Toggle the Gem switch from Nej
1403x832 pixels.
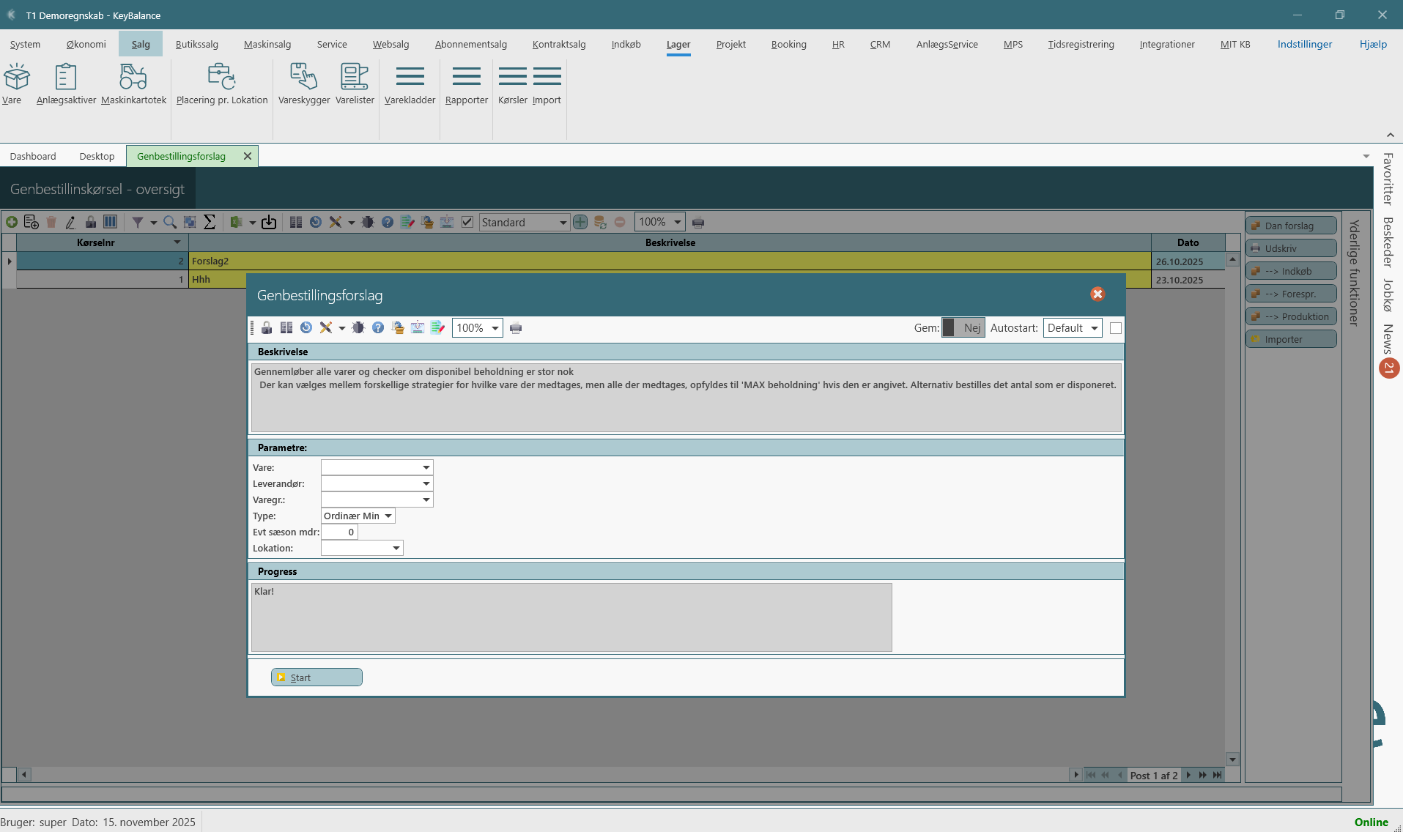pyautogui.click(x=963, y=328)
